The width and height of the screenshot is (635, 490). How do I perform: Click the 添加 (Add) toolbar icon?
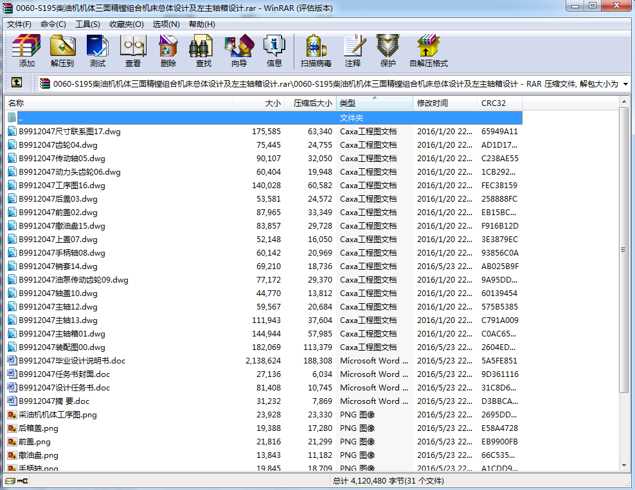pos(26,51)
